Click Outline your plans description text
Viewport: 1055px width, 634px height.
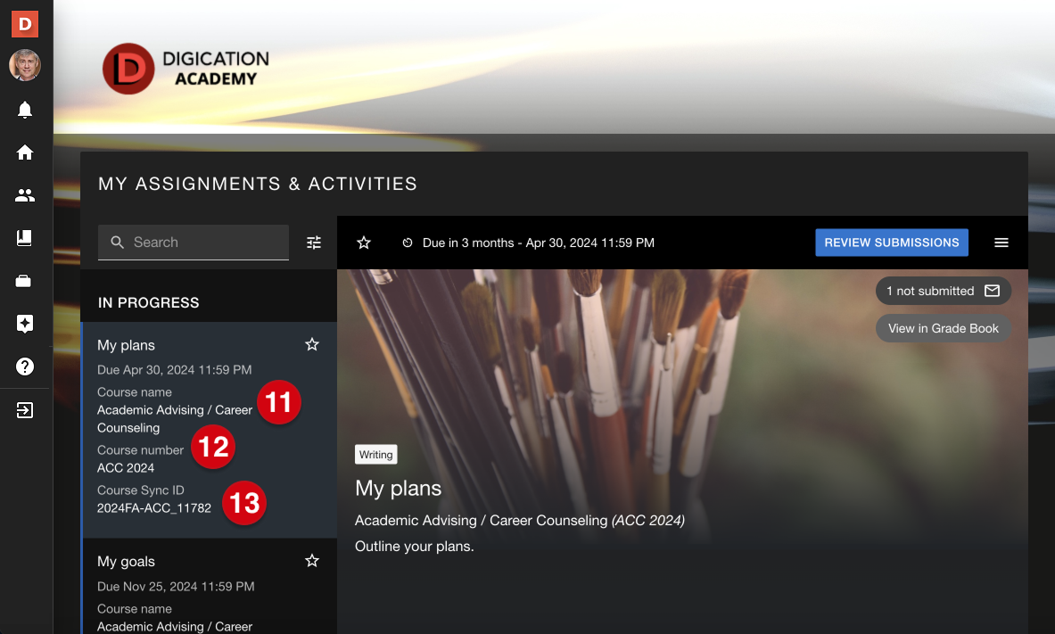coord(415,547)
